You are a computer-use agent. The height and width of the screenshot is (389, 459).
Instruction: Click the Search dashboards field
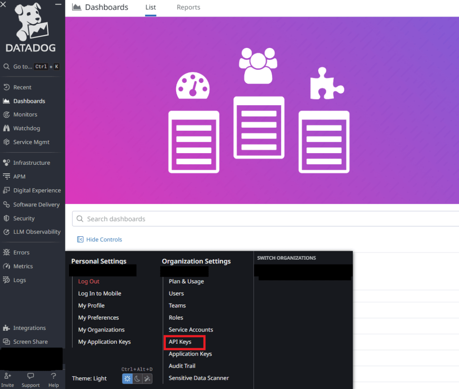pyautogui.click(x=264, y=219)
